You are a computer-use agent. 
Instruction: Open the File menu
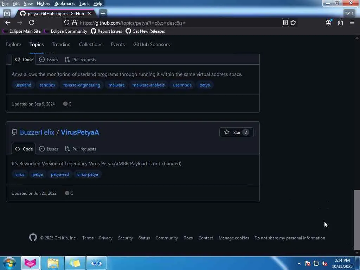coord(5,4)
